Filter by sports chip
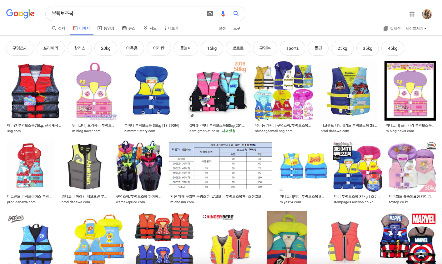 click(x=293, y=48)
